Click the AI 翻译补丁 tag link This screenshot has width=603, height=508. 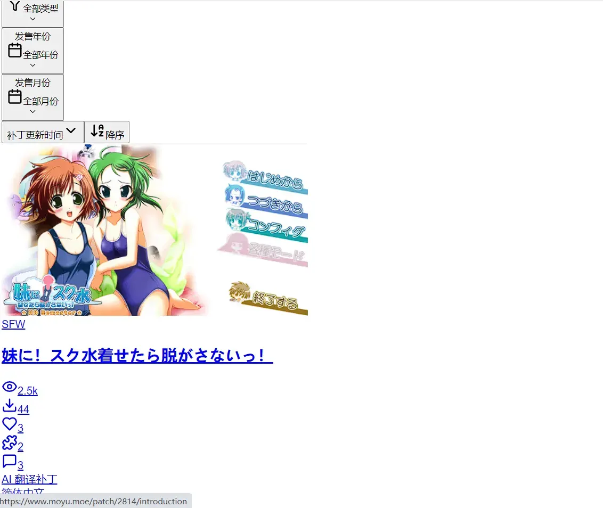[30, 479]
